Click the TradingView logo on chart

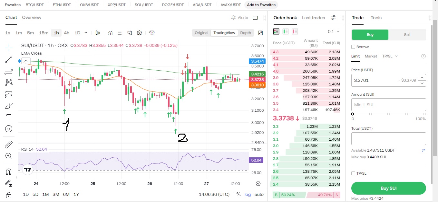point(28,170)
